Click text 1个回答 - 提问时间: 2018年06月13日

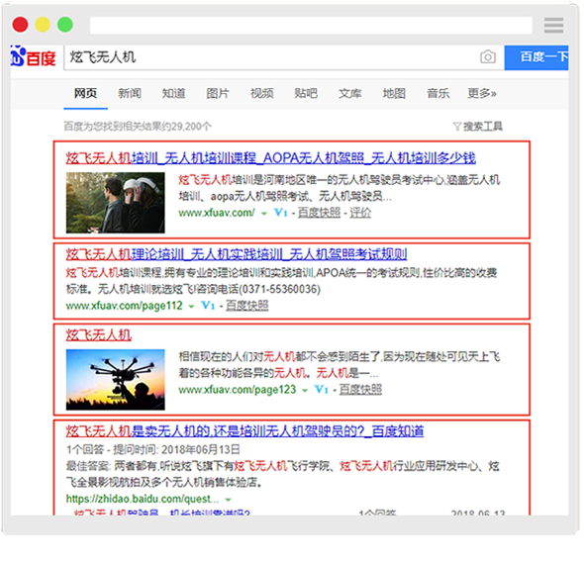pyautogui.click(x=153, y=449)
